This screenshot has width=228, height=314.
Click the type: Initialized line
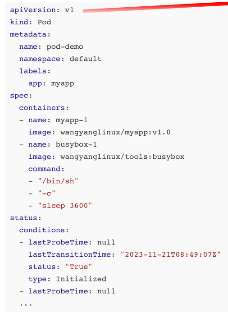[x=68, y=279]
